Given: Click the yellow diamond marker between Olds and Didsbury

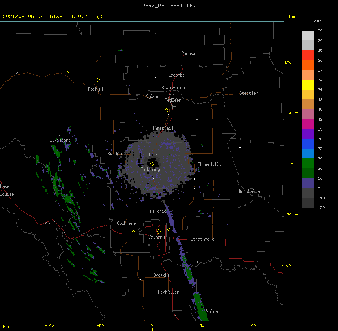Looking at the screenshot, I should (x=152, y=164).
